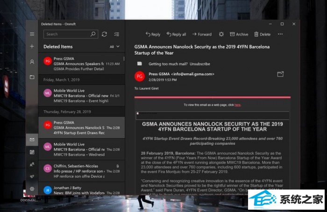Toggle light theme sun icon in toolbar
The height and width of the screenshot is (212, 327).
(221, 34)
